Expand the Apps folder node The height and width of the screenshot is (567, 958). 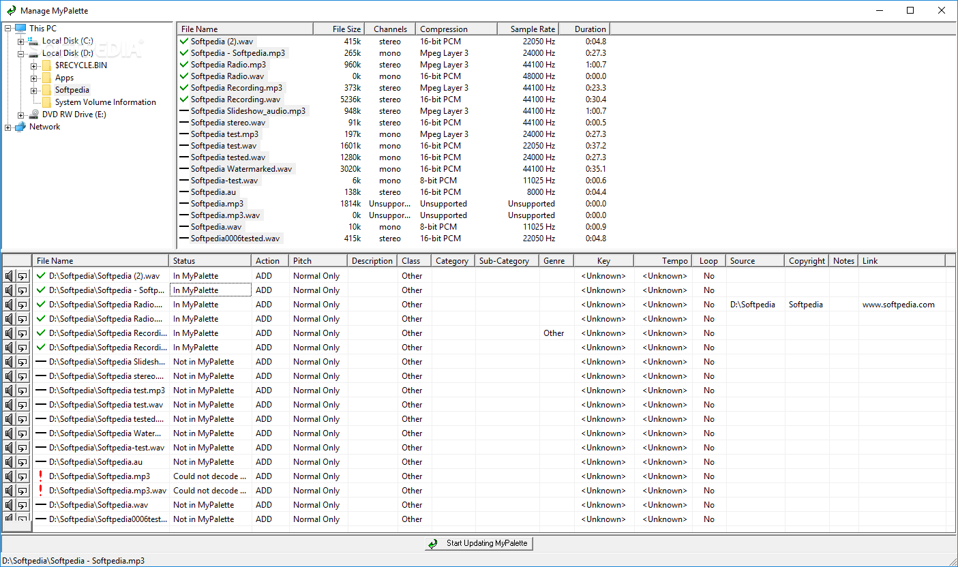point(33,78)
